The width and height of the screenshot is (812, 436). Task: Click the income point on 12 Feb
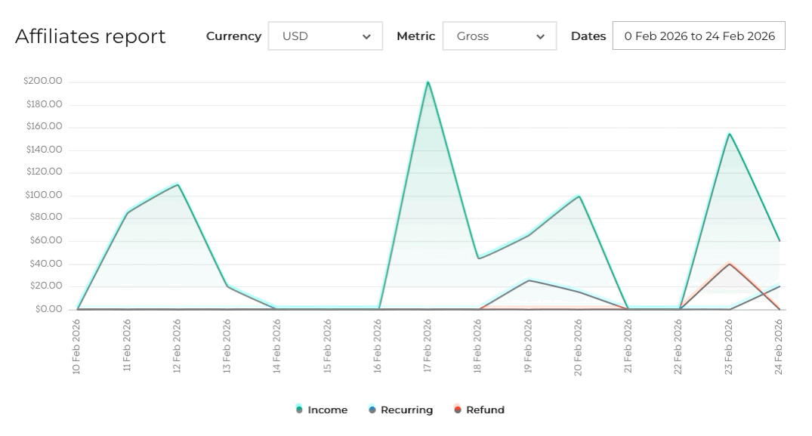[x=178, y=184]
